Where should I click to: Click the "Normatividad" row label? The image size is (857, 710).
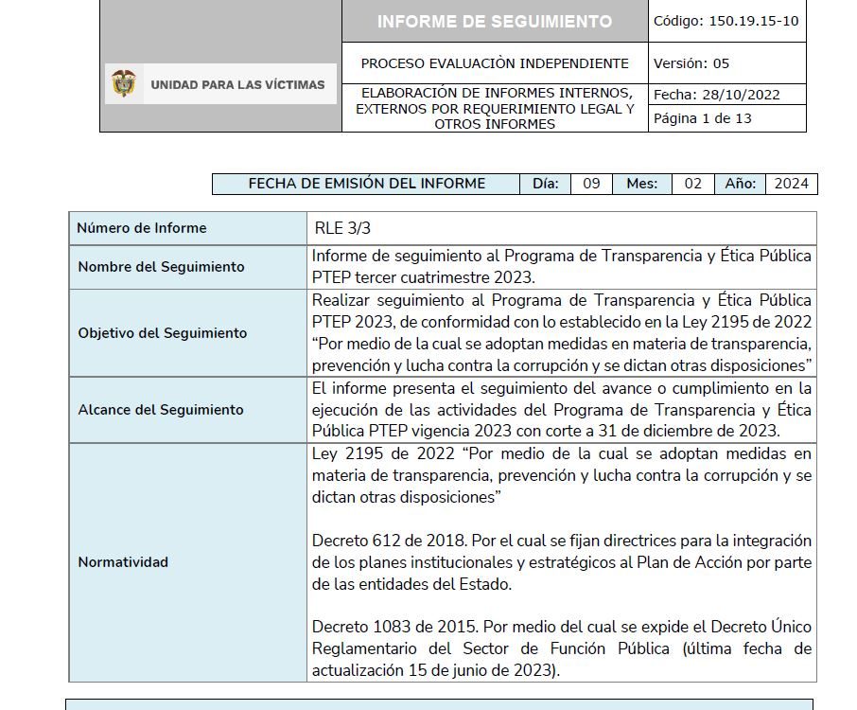123,562
